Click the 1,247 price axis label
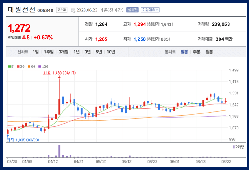The width and height of the screenshot is (249, 170). 233,105
